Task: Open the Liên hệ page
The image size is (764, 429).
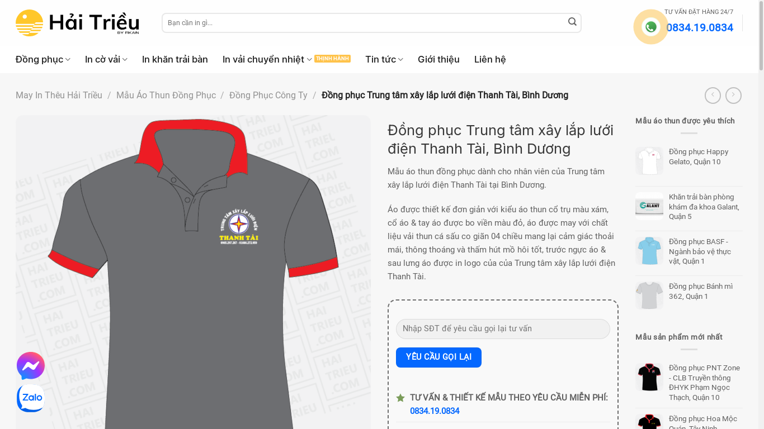Action: (x=490, y=59)
